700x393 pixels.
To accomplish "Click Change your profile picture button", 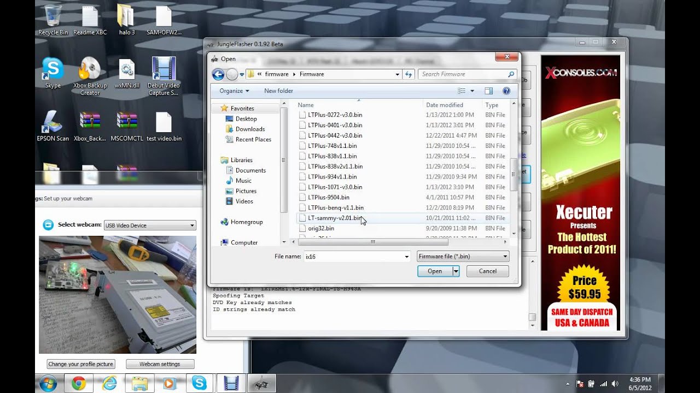I will pos(81,364).
